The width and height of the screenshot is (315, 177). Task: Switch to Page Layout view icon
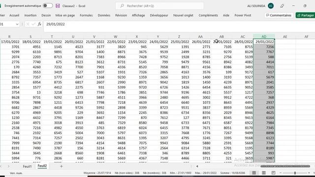click(x=264, y=173)
